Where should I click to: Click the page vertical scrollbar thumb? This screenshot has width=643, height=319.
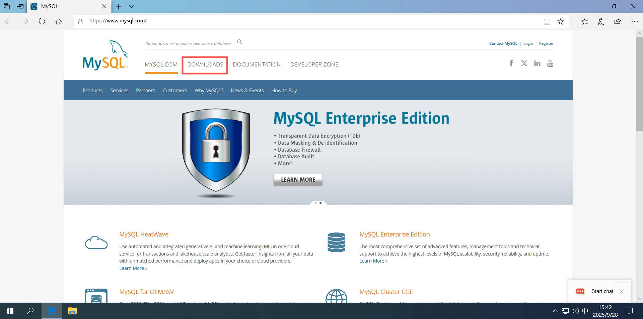pos(640,84)
